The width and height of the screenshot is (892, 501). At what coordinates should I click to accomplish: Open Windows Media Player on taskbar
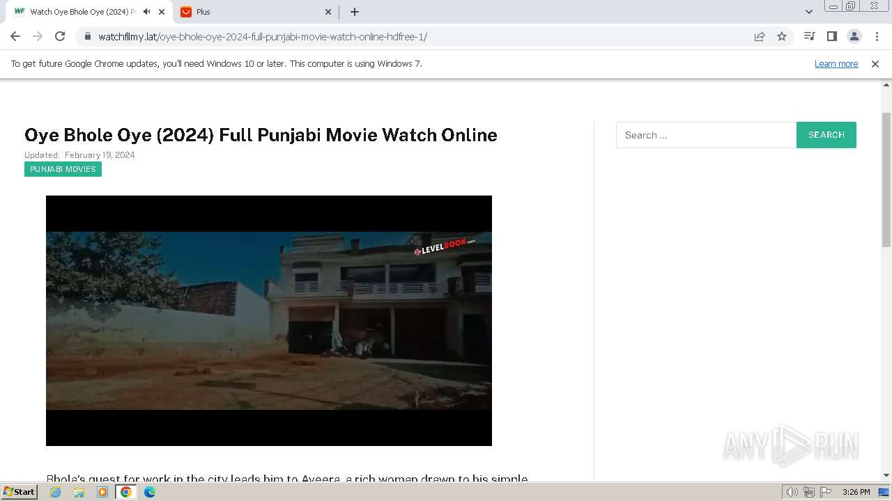[102, 492]
